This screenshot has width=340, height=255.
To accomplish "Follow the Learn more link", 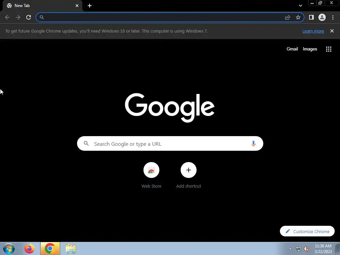I will pos(313,31).
